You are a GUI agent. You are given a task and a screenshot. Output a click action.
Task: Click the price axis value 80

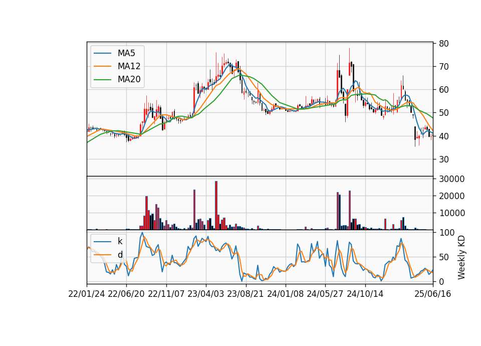[444, 44]
